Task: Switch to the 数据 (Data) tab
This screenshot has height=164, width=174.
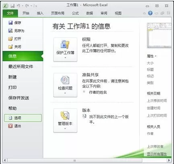Action: coord(89,13)
